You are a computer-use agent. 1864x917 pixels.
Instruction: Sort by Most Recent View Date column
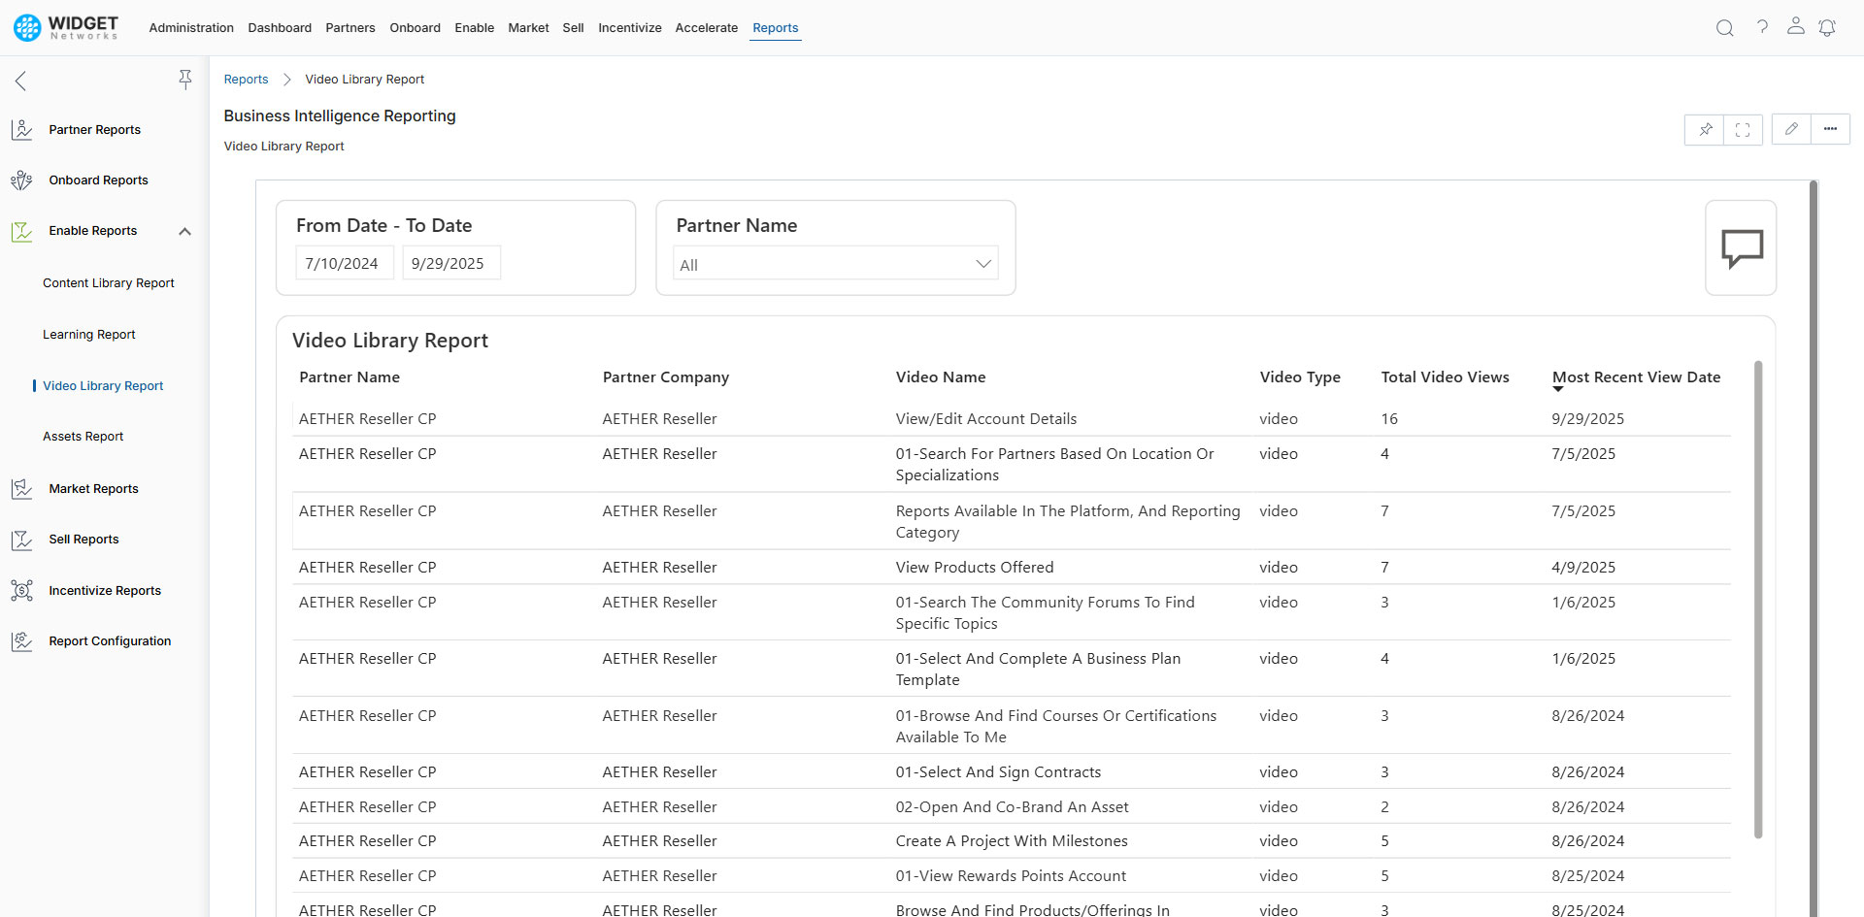1636,377
